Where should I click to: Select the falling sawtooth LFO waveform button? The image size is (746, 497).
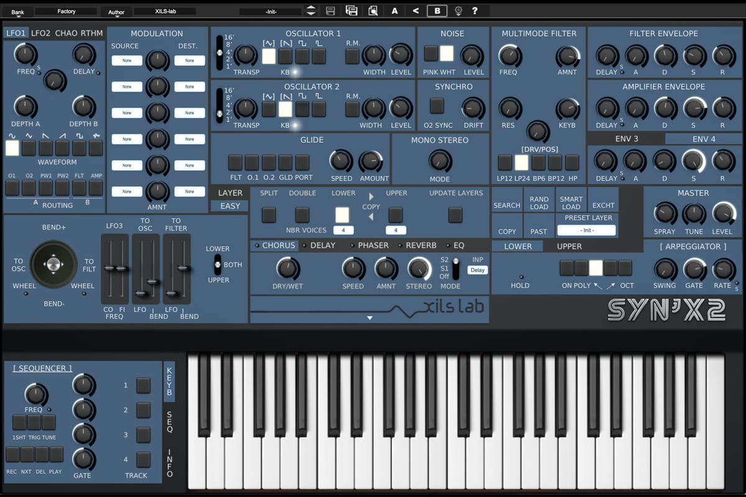[46, 148]
